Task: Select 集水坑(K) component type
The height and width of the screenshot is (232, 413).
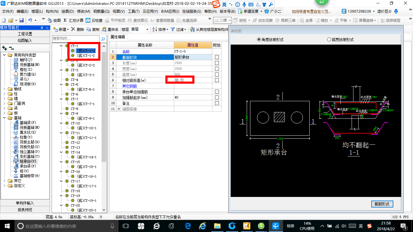Action: [x=25, y=132]
